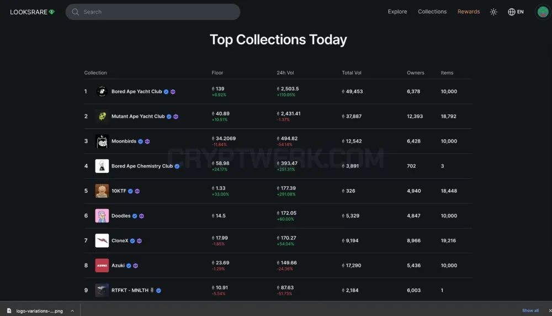This screenshot has width=552, height=316.
Task: Click the 19,216 items value
Action: (x=448, y=241)
